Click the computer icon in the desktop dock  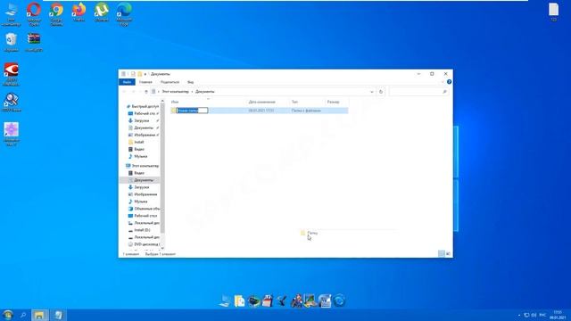(x=225, y=300)
